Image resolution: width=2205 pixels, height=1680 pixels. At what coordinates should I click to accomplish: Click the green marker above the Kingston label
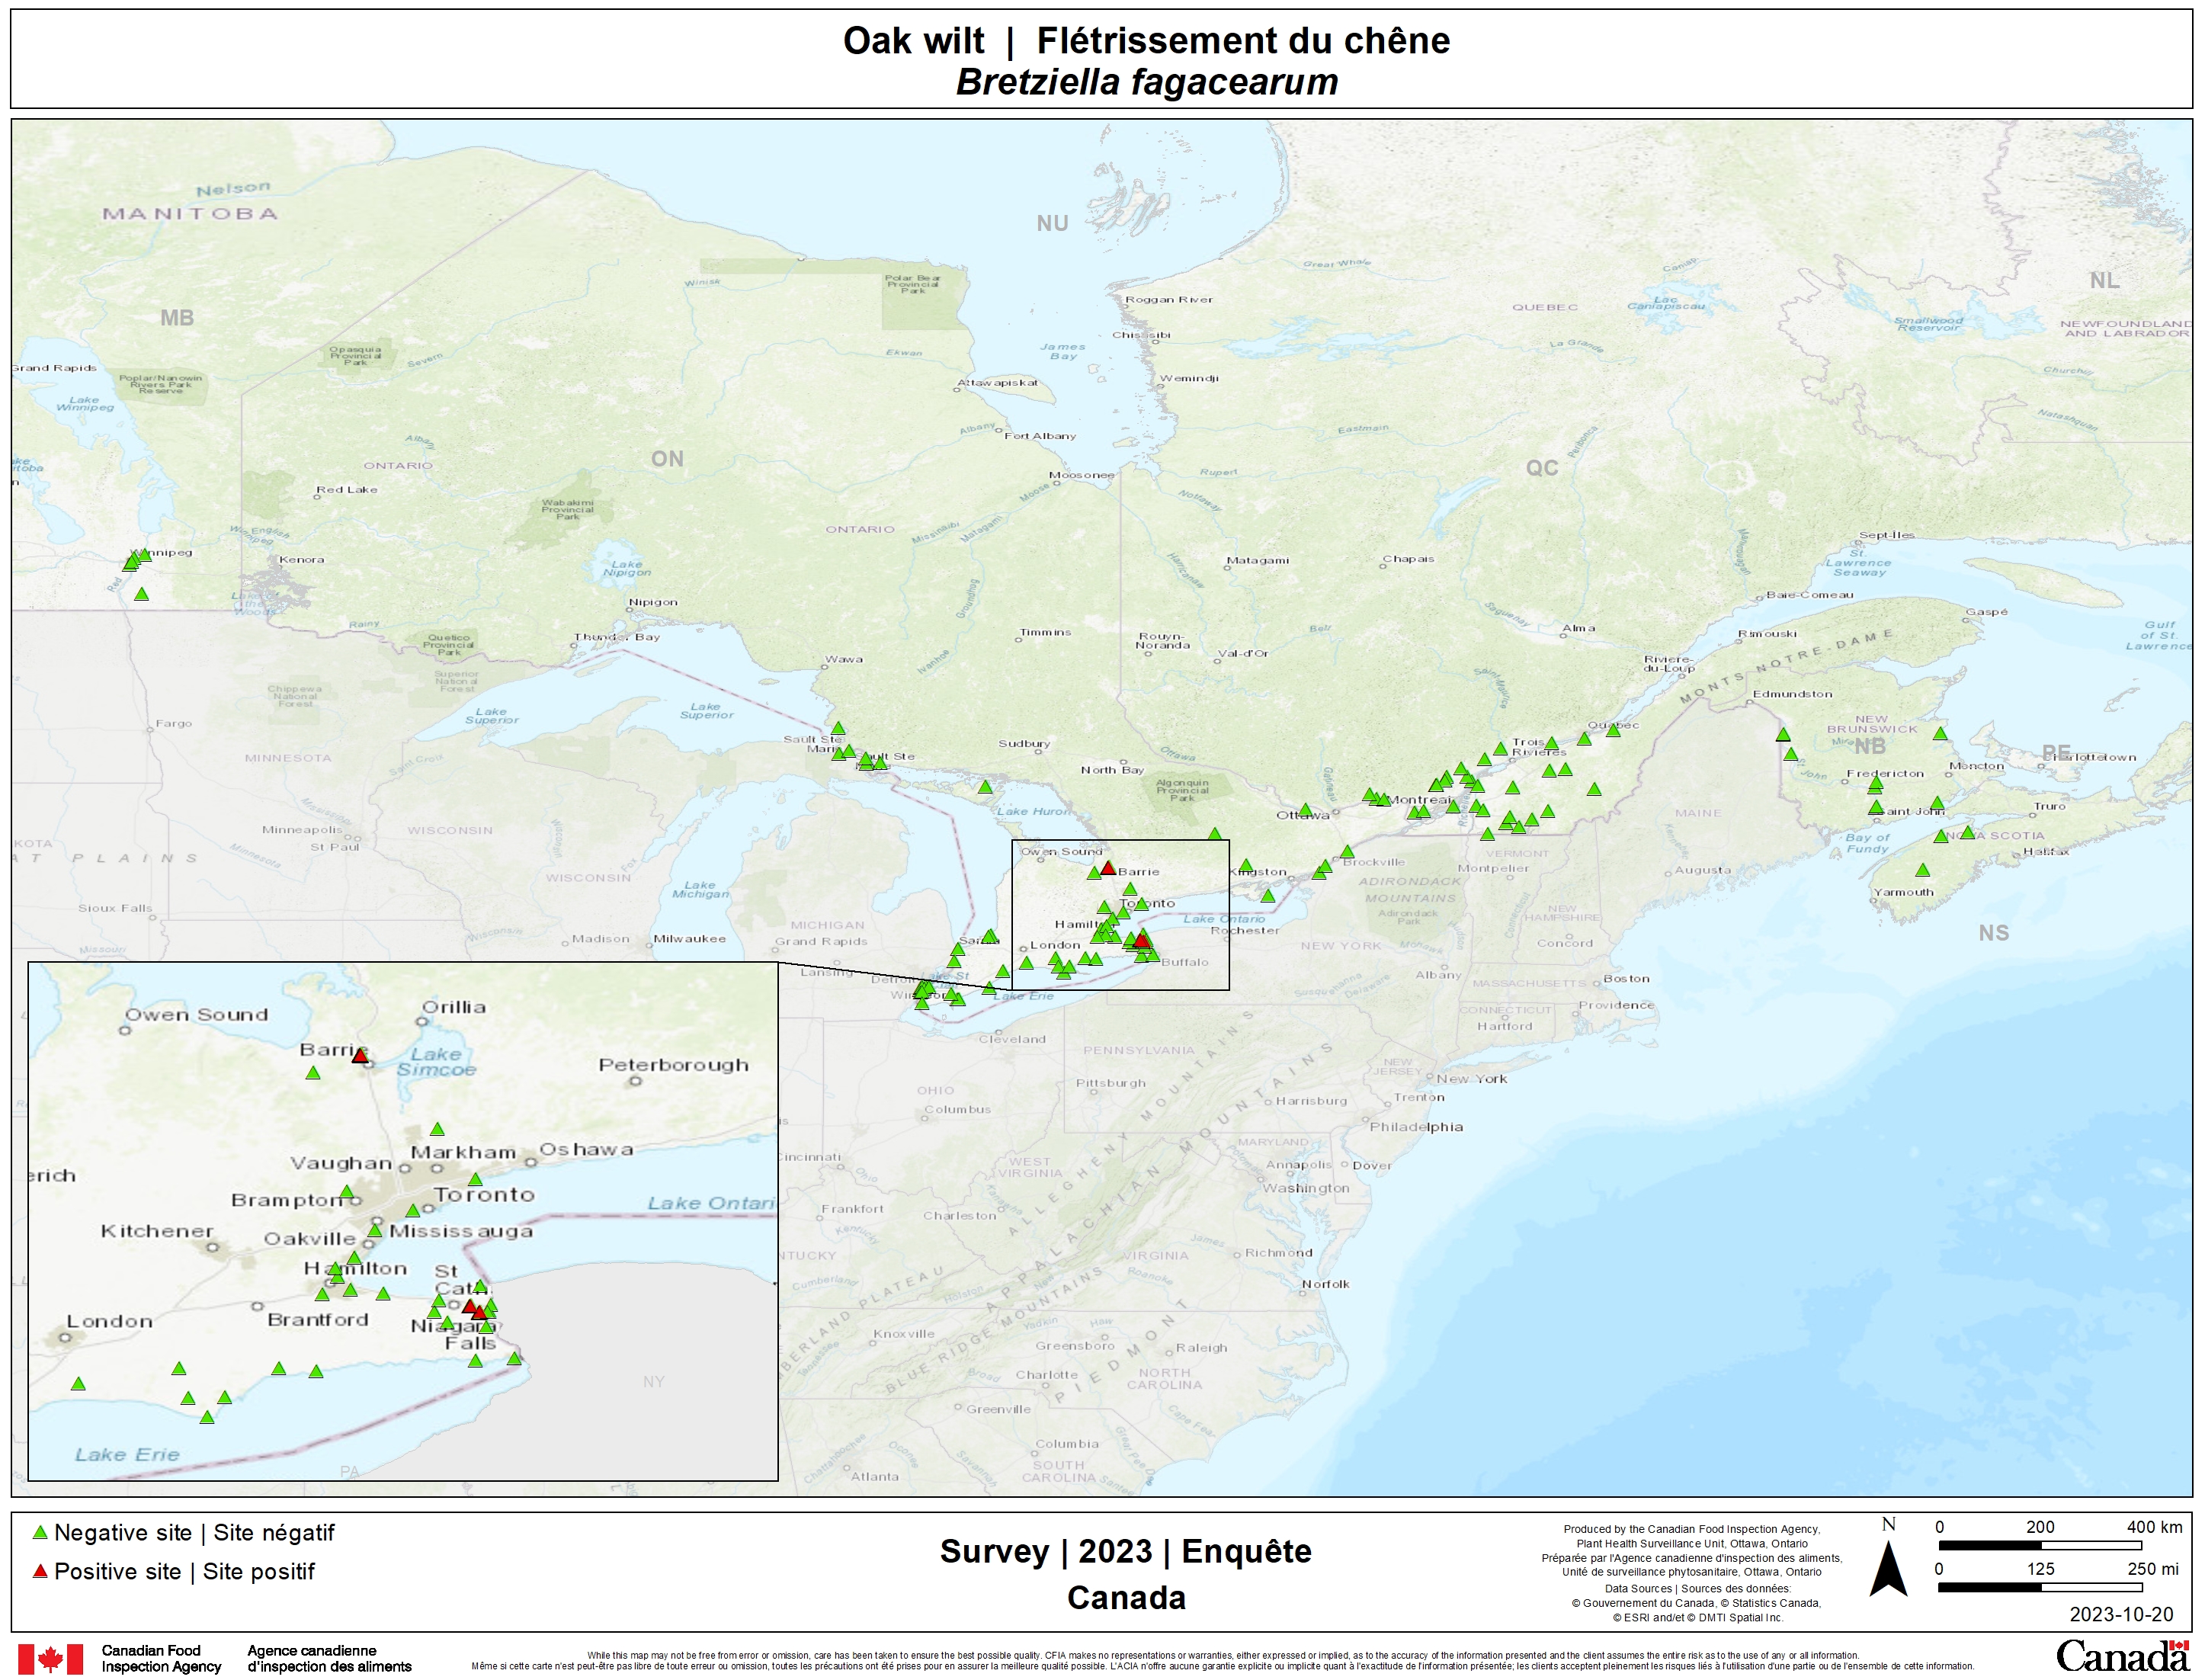point(1246,866)
